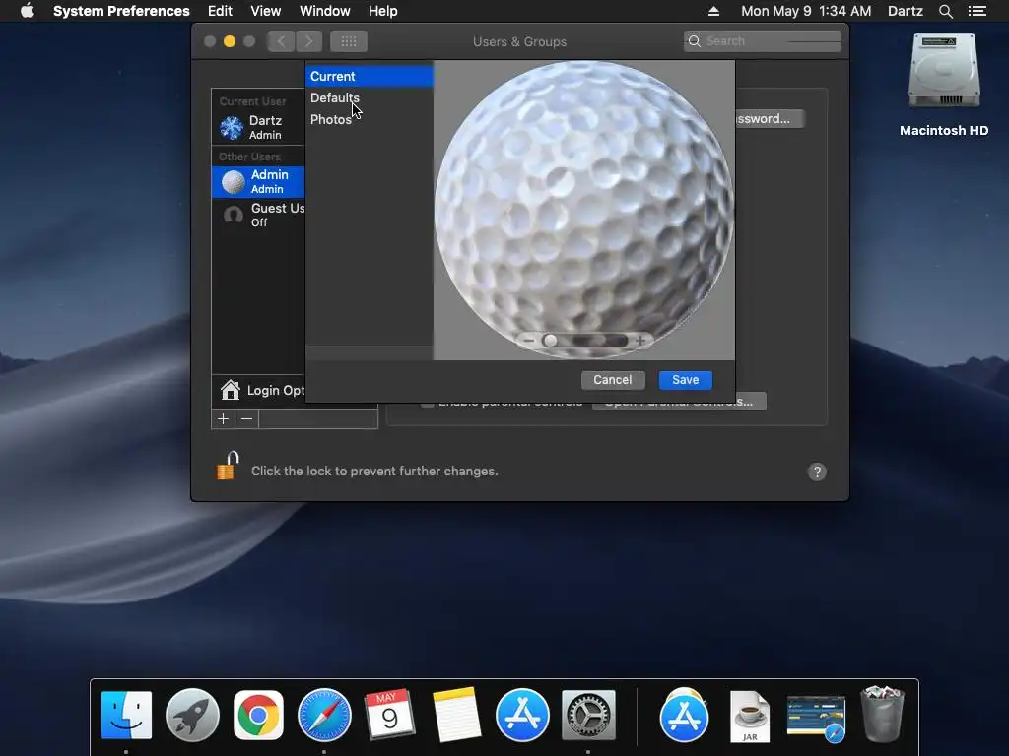The height and width of the screenshot is (756, 1009).
Task: Open the JAR file in the Dock
Action: pyautogui.click(x=750, y=717)
